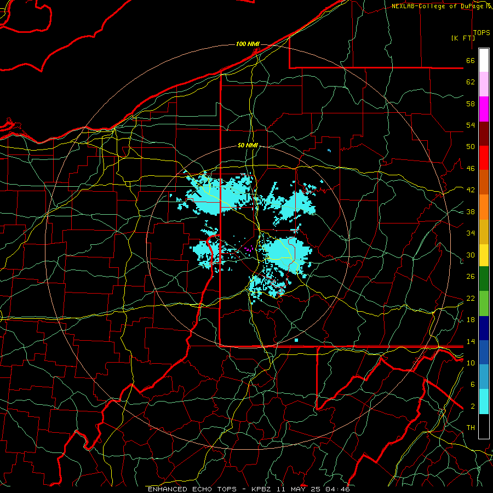Click the magenta echo pixels near radar center
The height and width of the screenshot is (493, 493).
click(249, 249)
